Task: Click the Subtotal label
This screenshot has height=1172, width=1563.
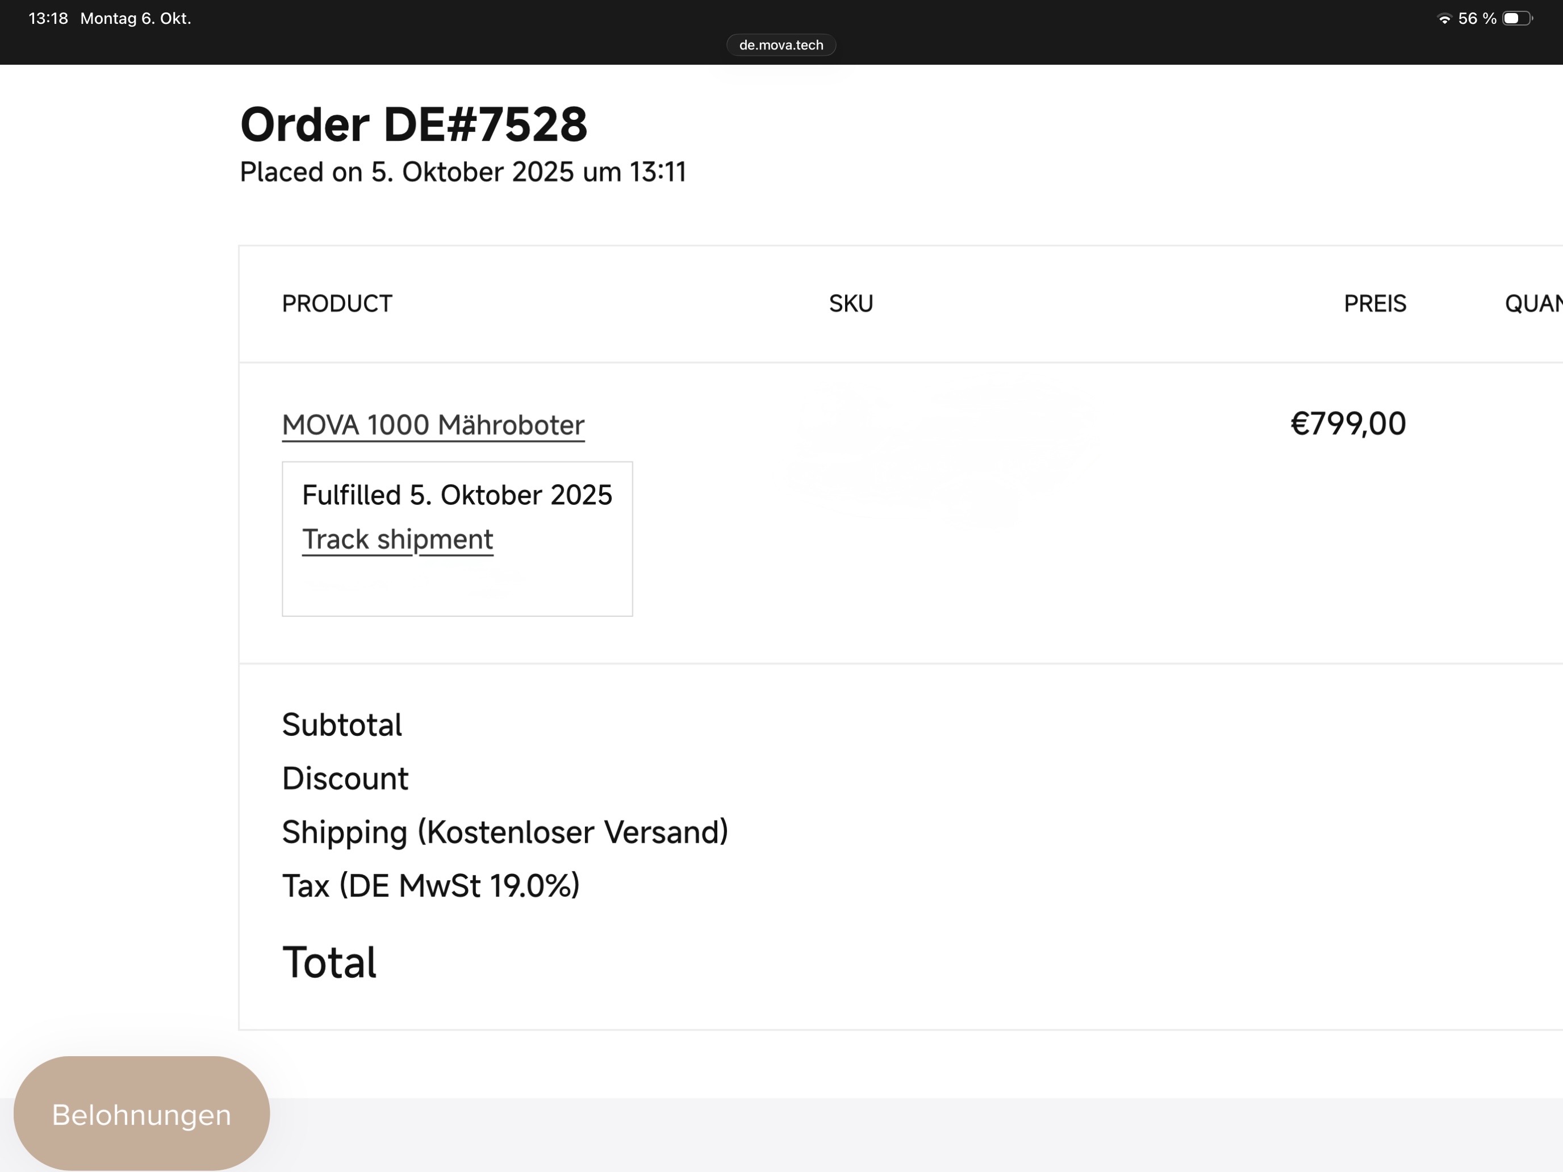Action: pos(342,725)
